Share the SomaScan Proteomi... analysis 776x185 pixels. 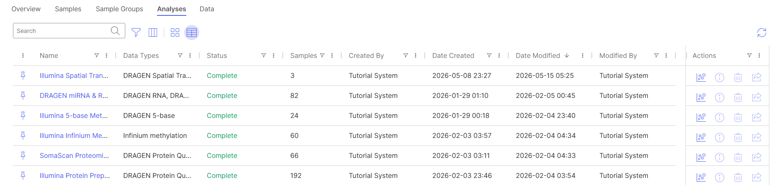(x=756, y=157)
